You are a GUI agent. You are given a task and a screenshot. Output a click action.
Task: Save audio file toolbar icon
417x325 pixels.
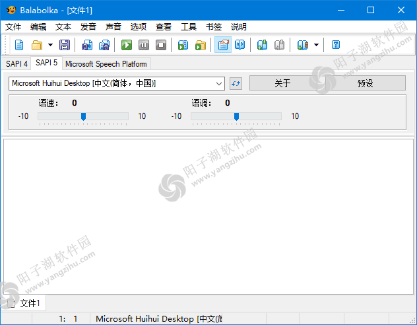coord(87,45)
